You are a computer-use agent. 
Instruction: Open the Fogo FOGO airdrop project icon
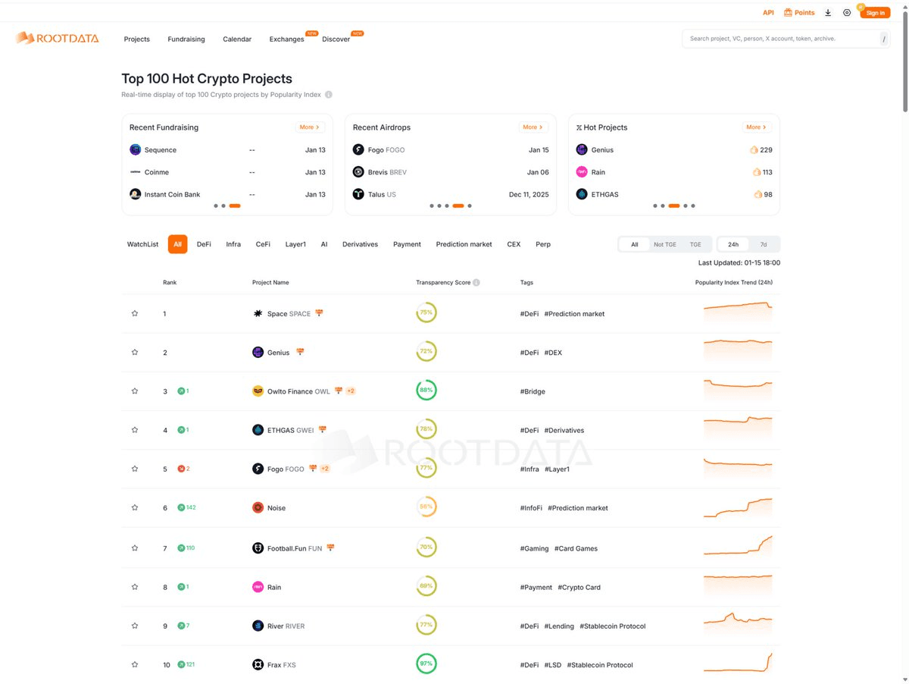pos(358,149)
